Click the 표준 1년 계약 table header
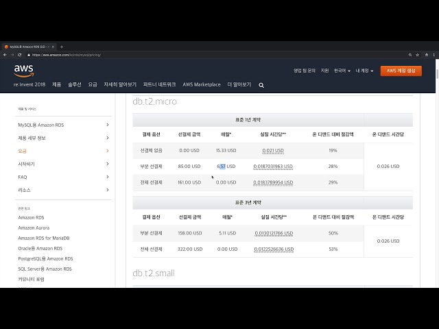439x329 pixels. click(248, 120)
